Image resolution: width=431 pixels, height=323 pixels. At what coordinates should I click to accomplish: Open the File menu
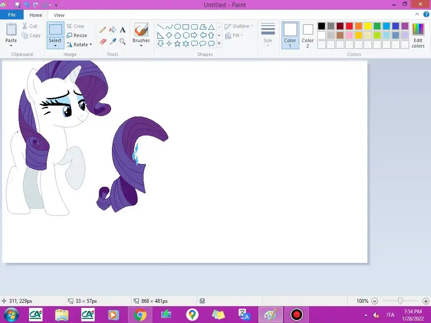point(11,15)
